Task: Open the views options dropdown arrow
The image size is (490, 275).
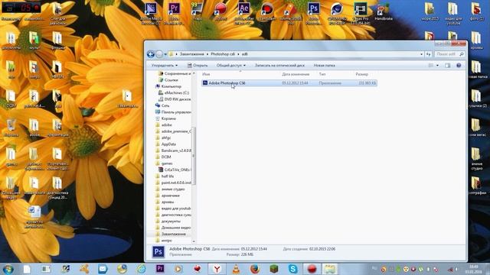Action: (x=437, y=66)
